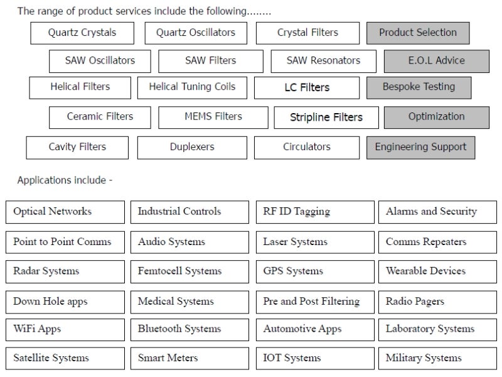The image size is (502, 377).
Task: Click the Optimization service button
Action: [436, 117]
